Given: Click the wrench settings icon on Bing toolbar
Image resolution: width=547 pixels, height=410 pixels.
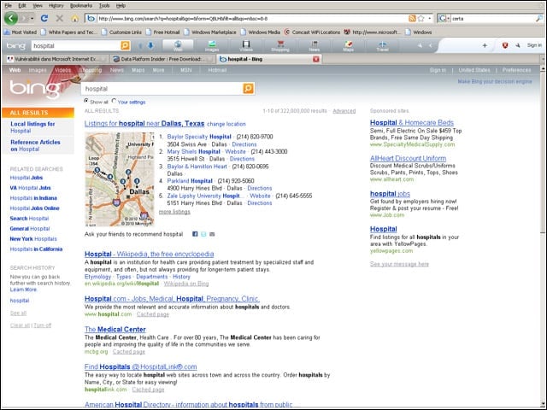Looking at the screenshot, I should [518, 45].
